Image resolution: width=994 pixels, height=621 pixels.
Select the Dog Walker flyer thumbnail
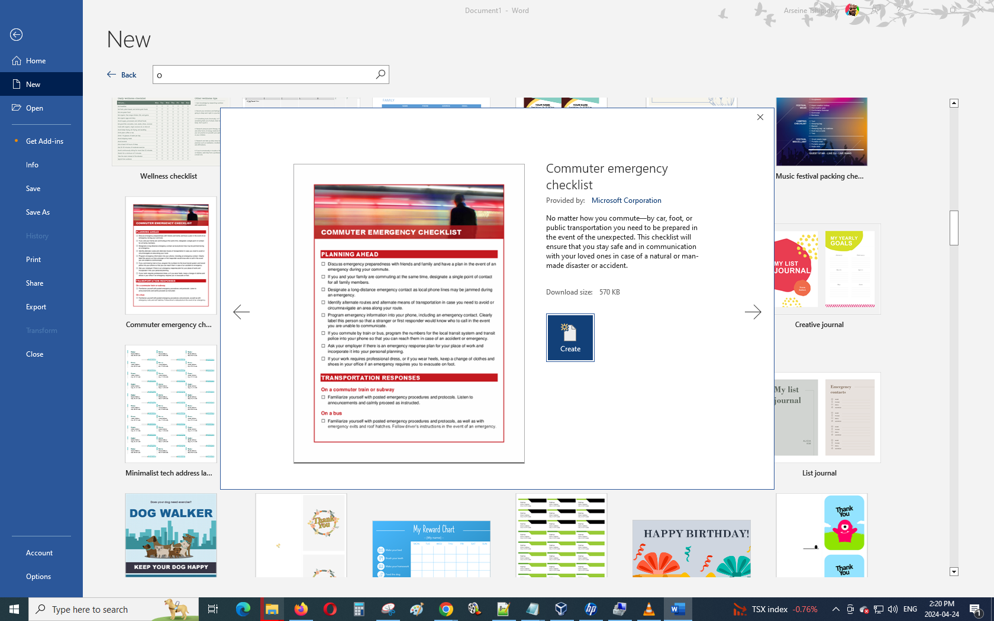point(171,535)
